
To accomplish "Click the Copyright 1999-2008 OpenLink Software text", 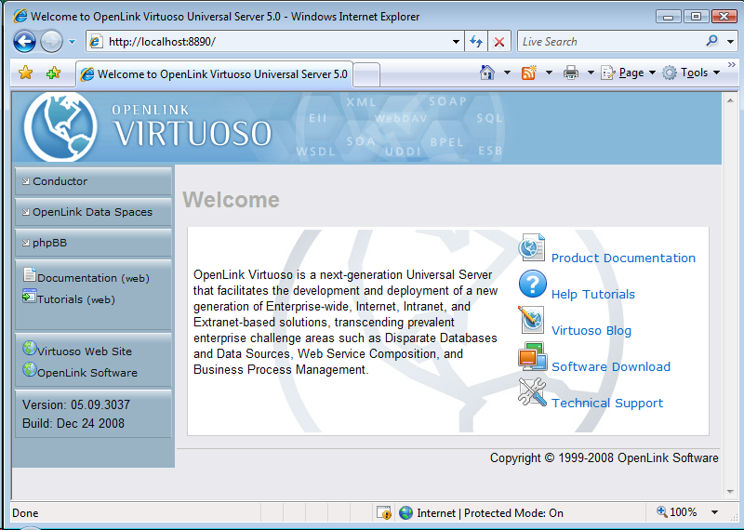I will tap(604, 457).
